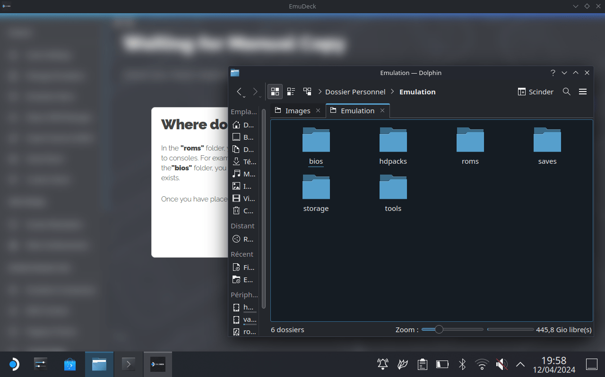Image resolution: width=605 pixels, height=377 pixels.
Task: Open the network place under Distant
Action: (243, 239)
